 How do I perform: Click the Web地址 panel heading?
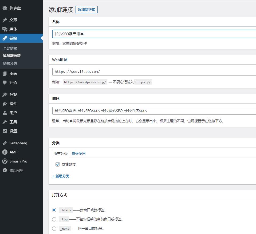click(x=60, y=60)
